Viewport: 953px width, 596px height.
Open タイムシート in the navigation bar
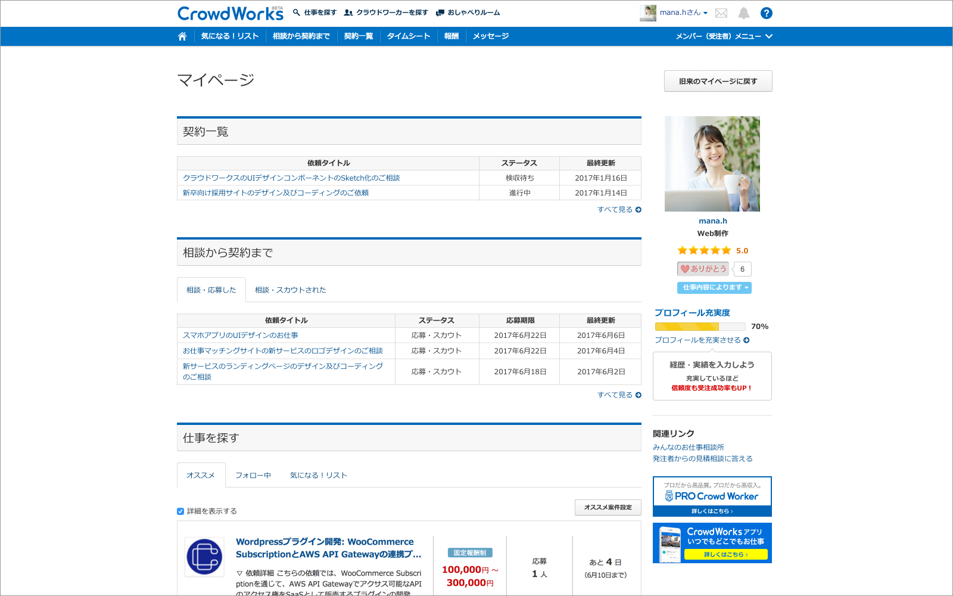(408, 36)
